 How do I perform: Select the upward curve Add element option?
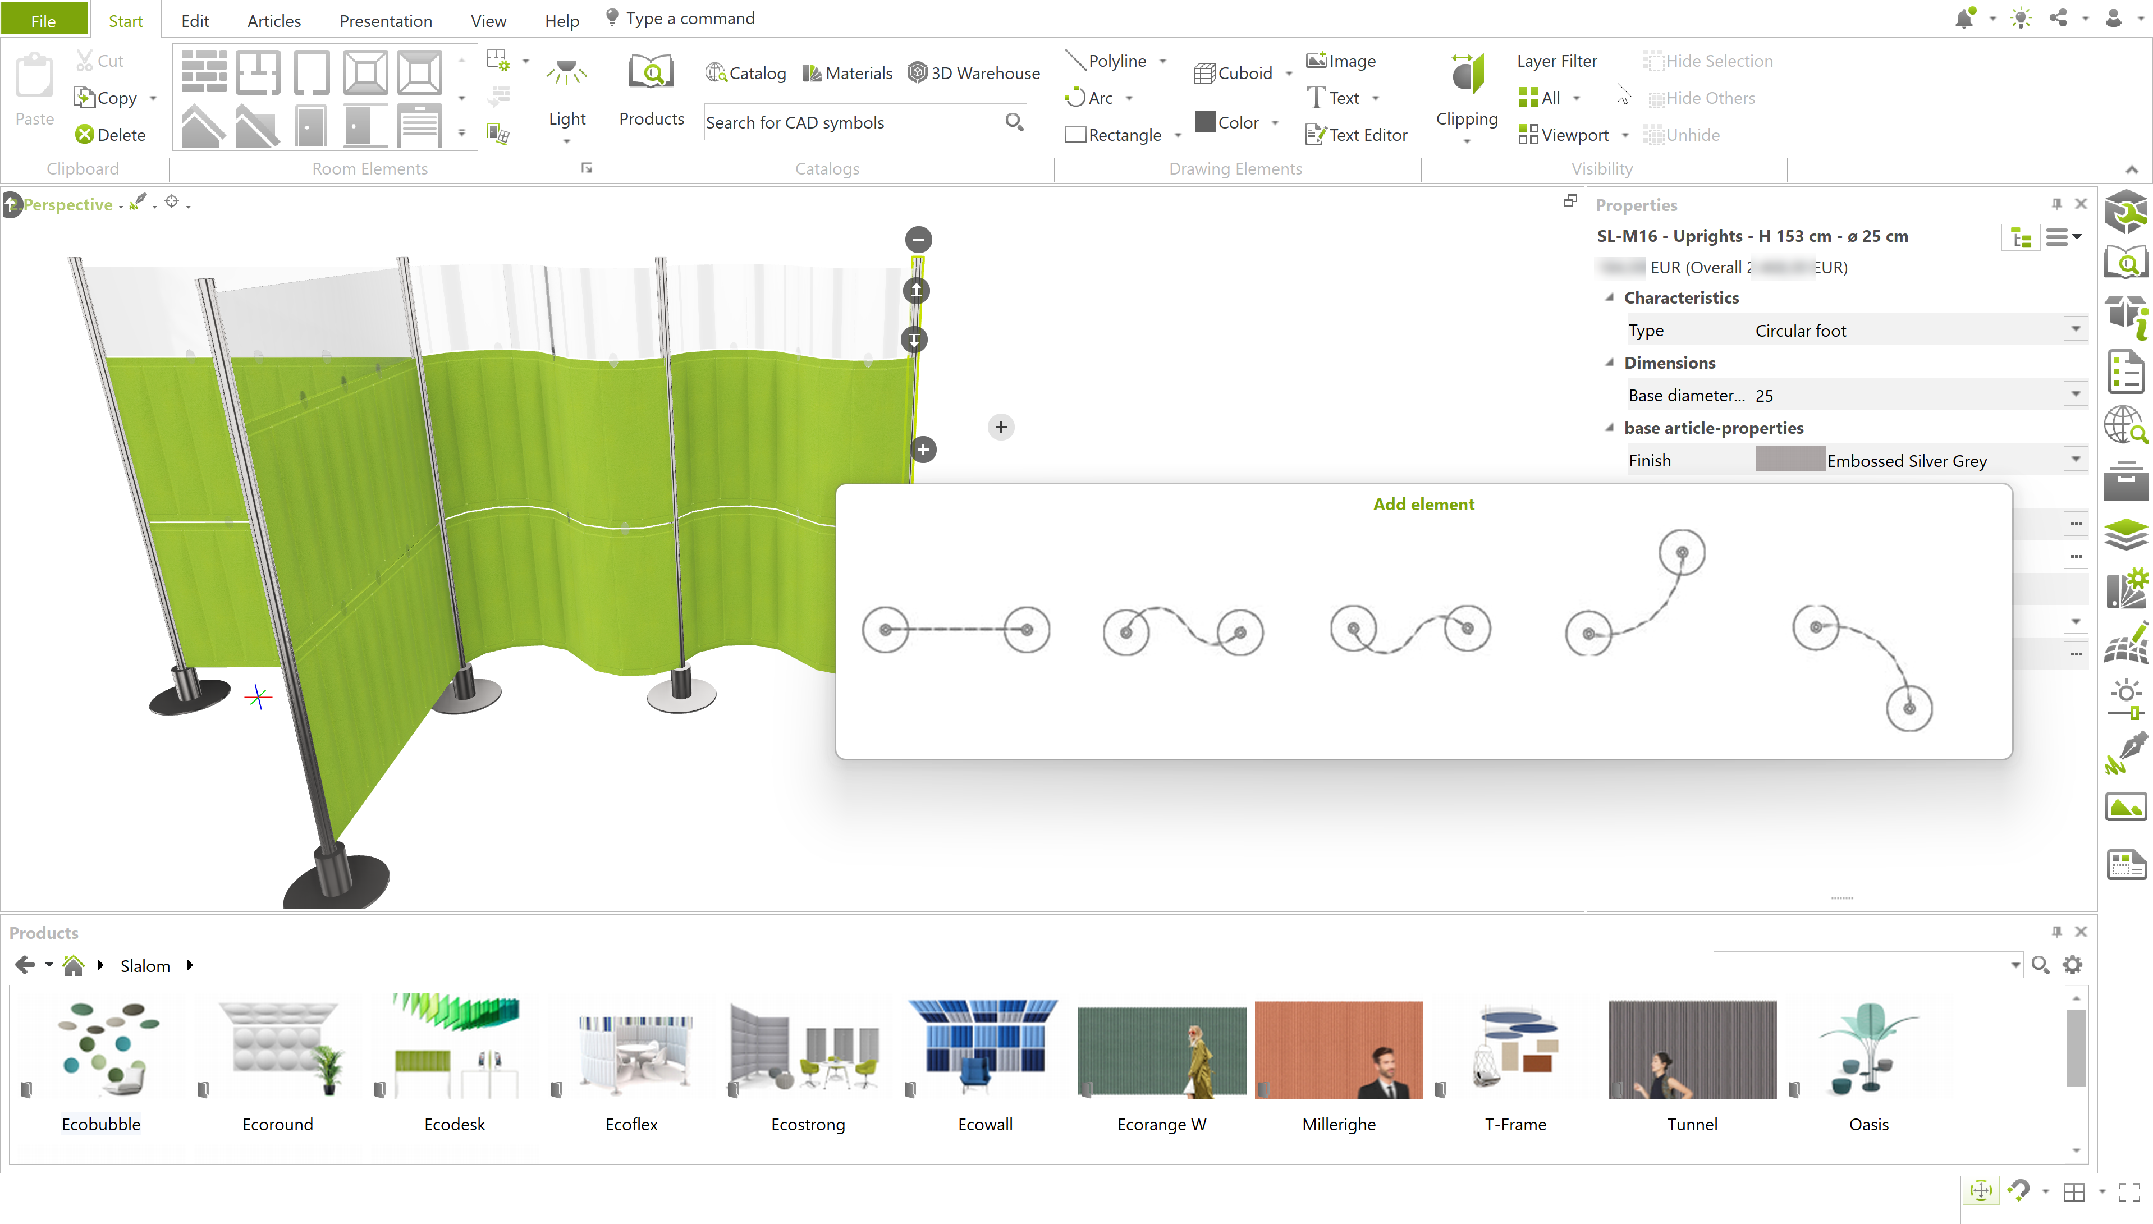pyautogui.click(x=1635, y=593)
